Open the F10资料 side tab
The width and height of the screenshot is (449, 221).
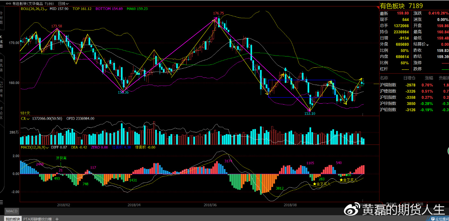click(x=1, y=89)
